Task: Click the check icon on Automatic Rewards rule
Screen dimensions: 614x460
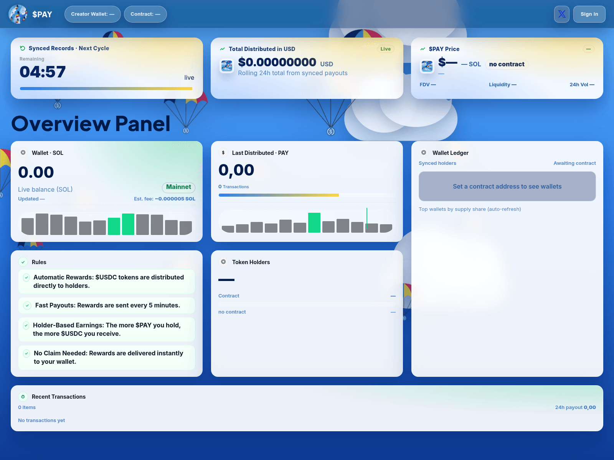Action: pos(26,277)
